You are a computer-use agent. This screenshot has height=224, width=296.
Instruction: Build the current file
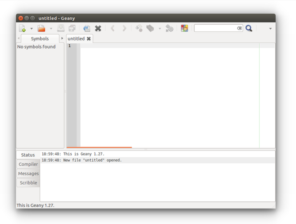point(150,28)
